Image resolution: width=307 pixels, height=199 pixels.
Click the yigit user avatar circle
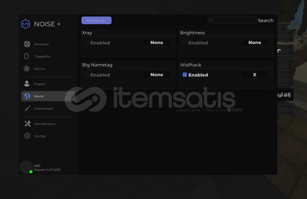click(x=26, y=167)
